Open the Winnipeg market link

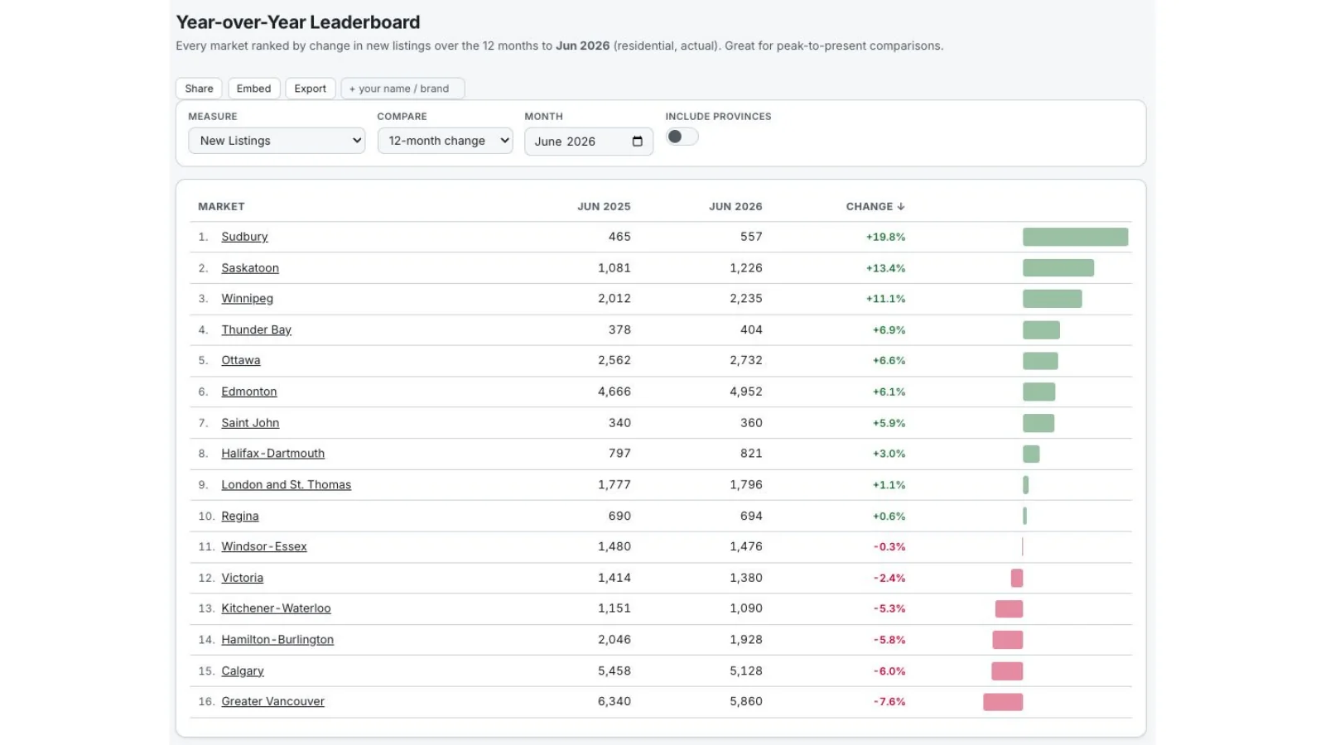(x=247, y=299)
